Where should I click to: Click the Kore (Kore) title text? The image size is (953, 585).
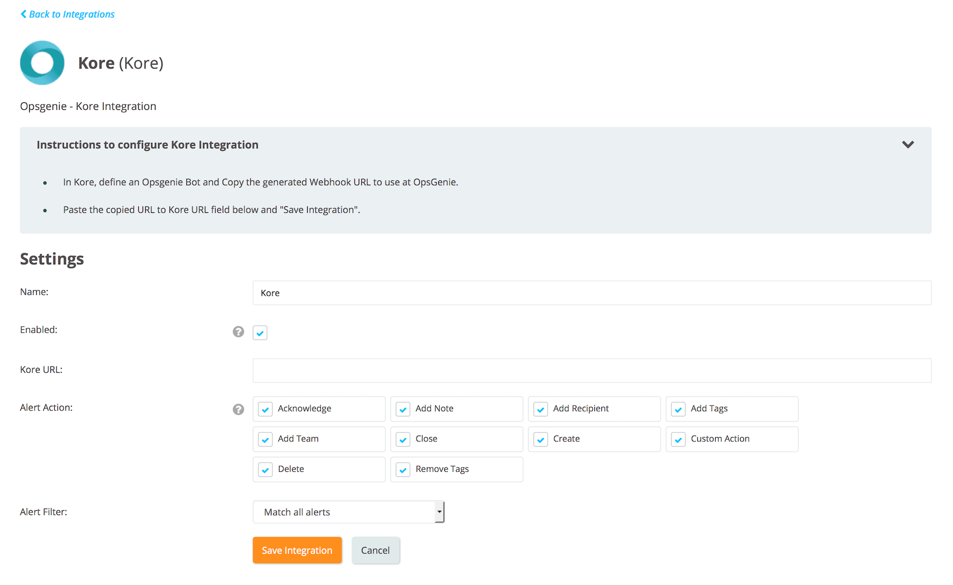click(121, 63)
